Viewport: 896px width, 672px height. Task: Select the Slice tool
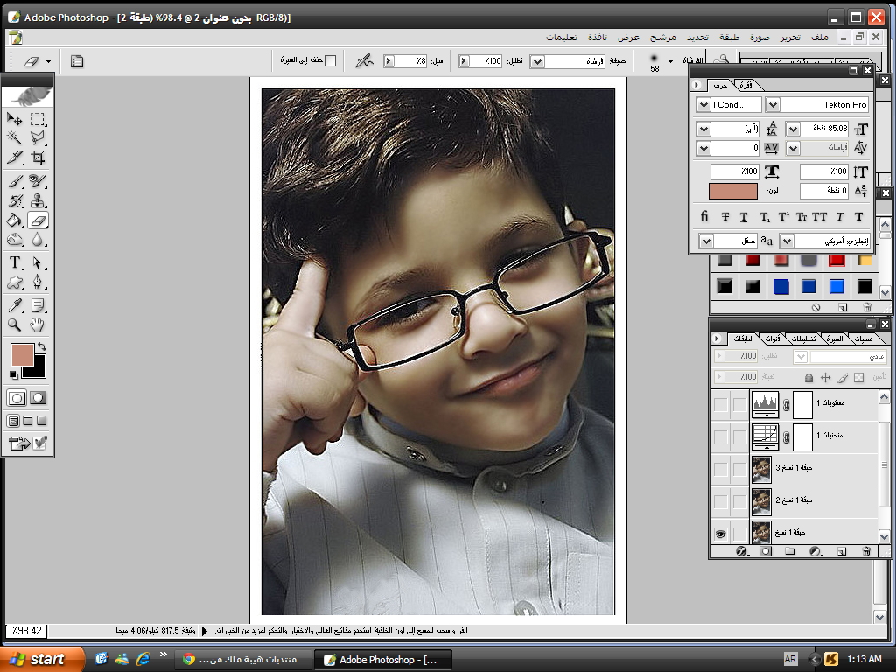click(x=15, y=157)
